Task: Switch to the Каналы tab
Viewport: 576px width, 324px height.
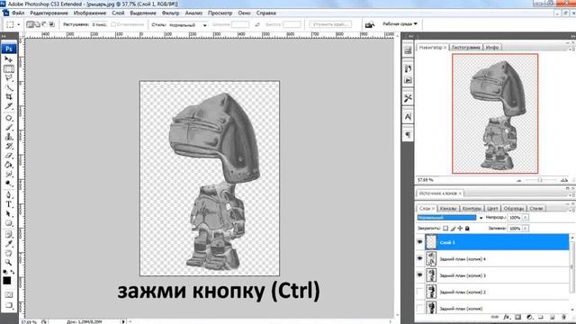Action: point(448,208)
